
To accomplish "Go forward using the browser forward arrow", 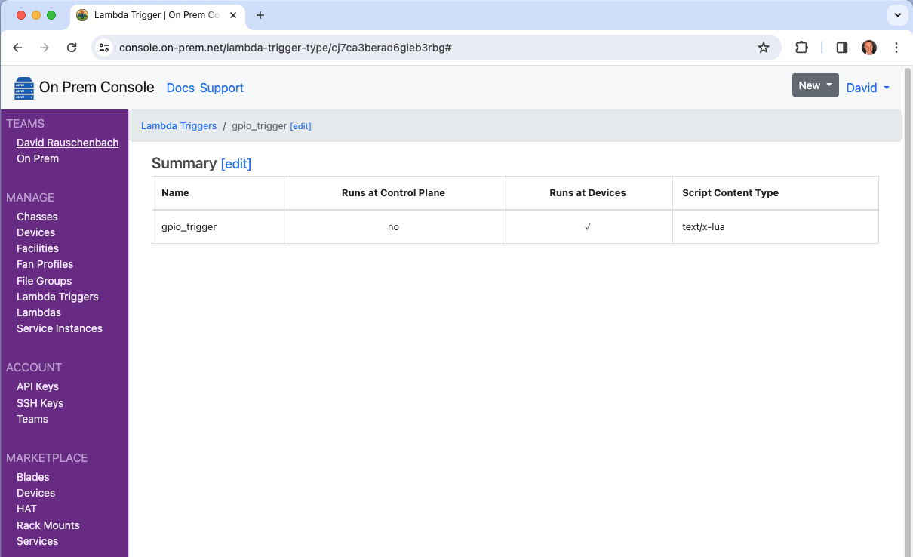I will (45, 48).
